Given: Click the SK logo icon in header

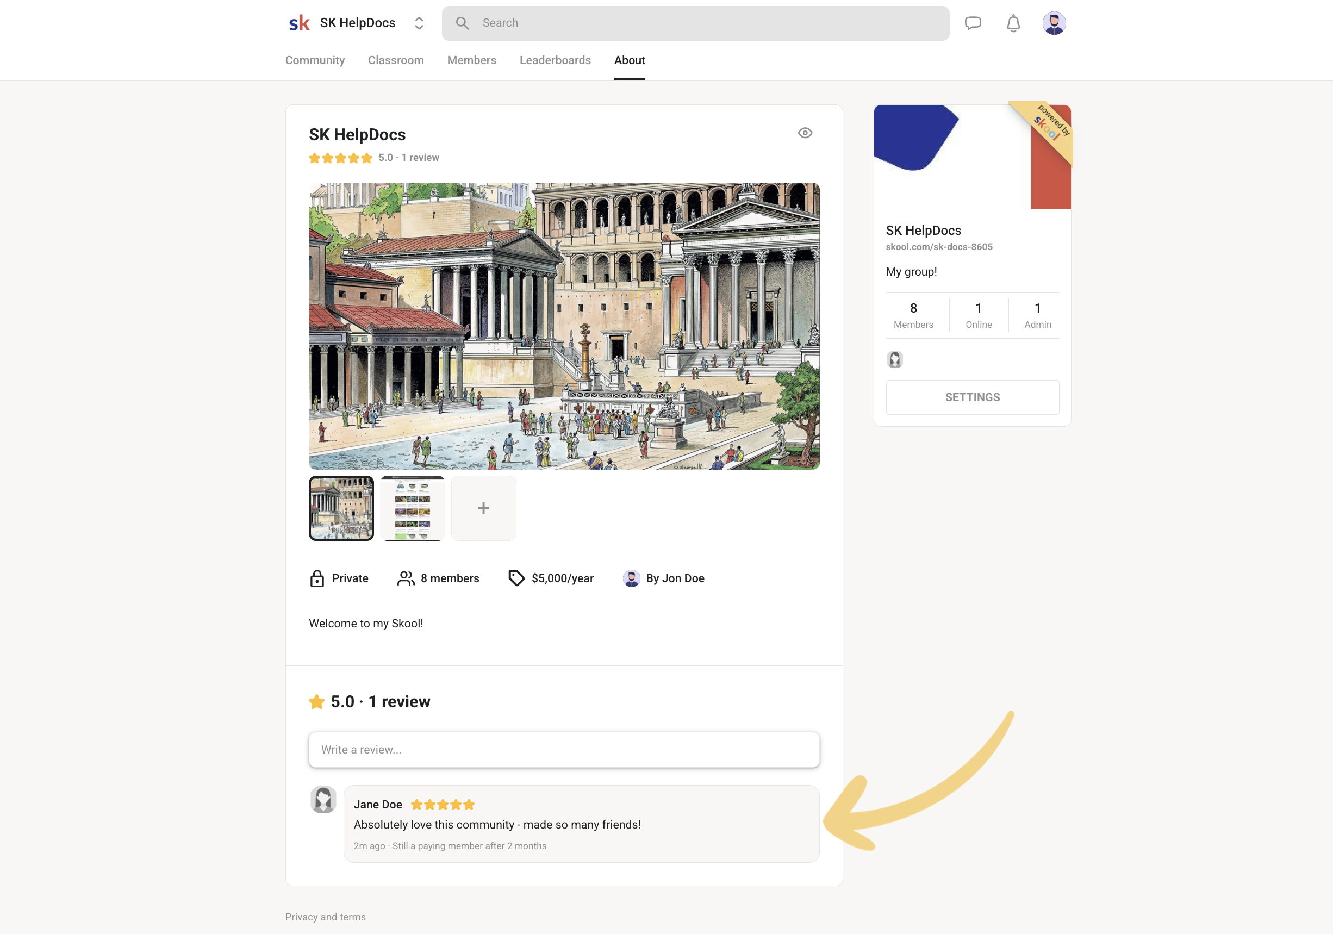Looking at the screenshot, I should (300, 23).
